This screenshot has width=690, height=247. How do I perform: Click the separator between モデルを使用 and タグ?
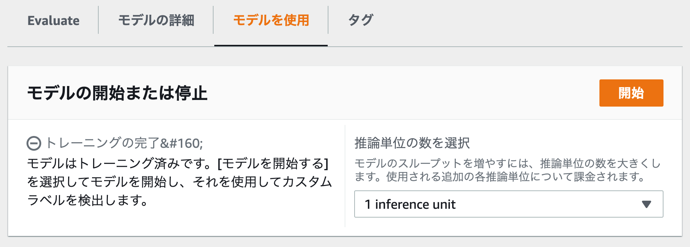pyautogui.click(x=328, y=20)
